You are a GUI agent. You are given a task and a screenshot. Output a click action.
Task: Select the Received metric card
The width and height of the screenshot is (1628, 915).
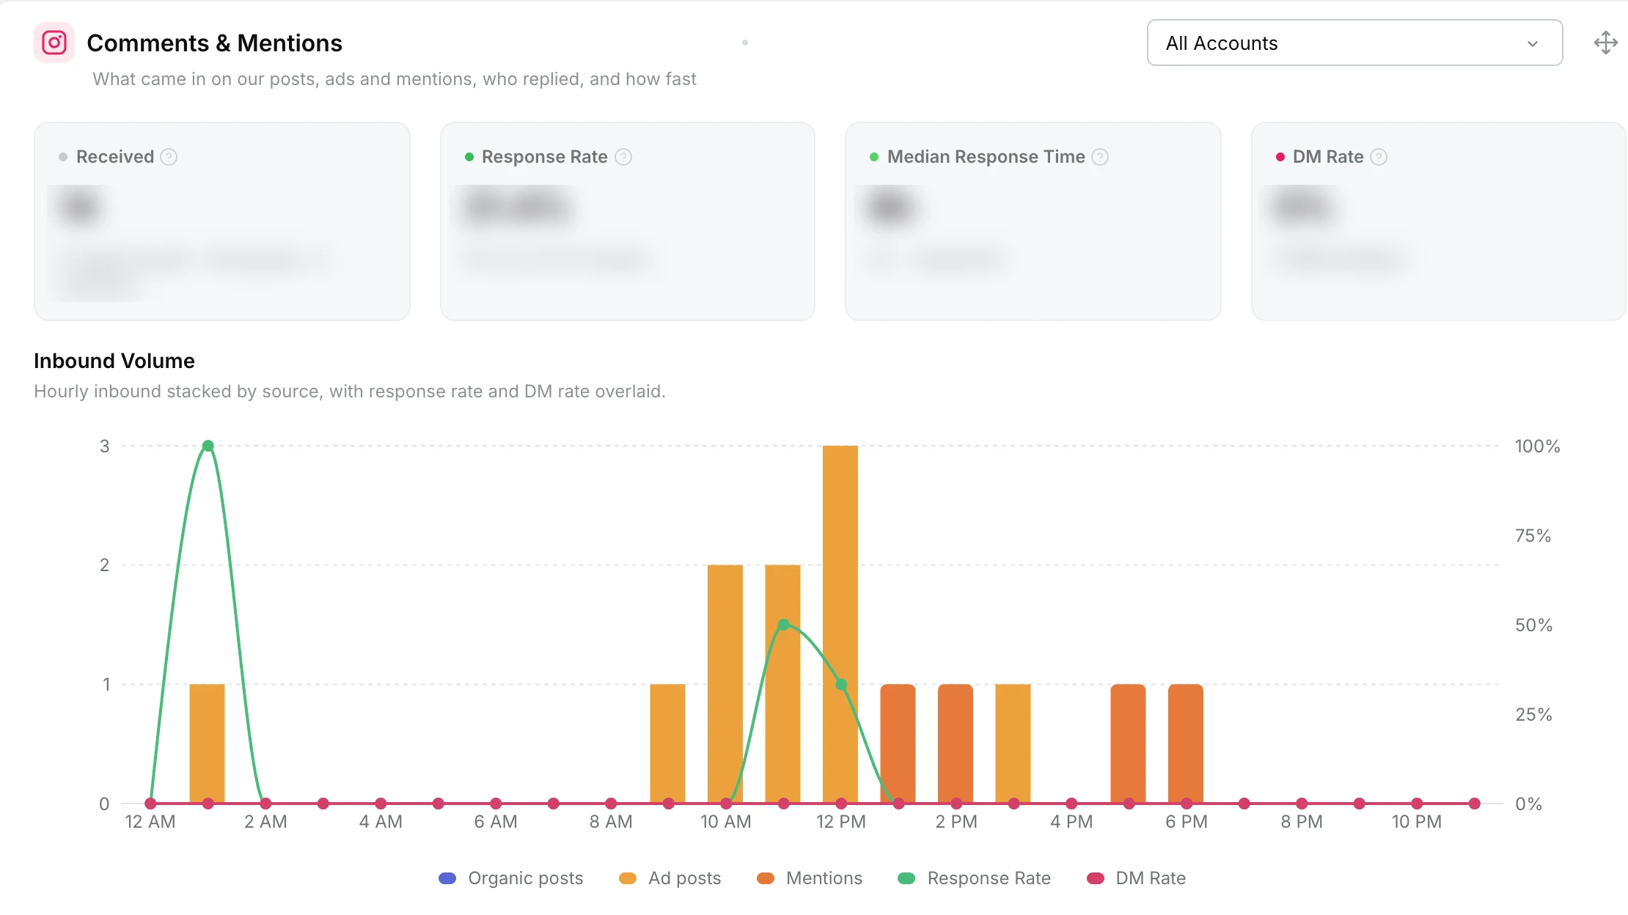pyautogui.click(x=222, y=221)
